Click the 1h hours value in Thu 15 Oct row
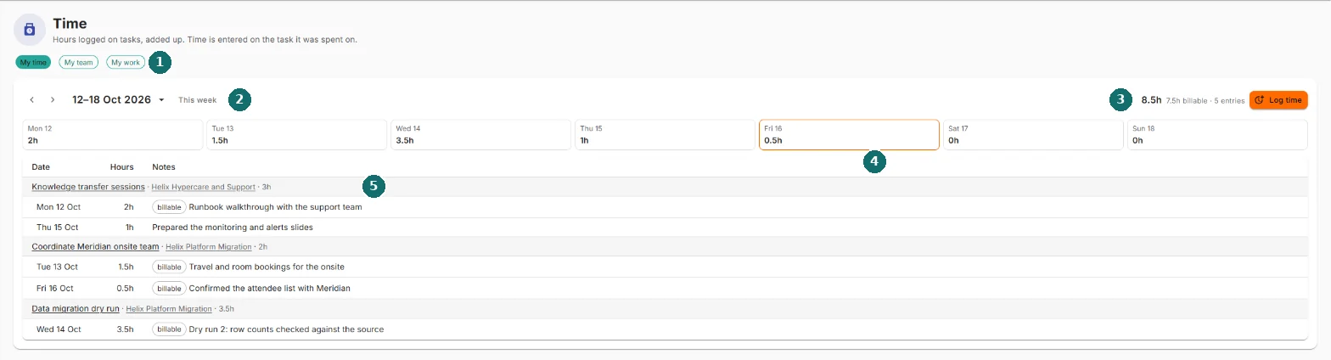This screenshot has height=360, width=1331. pyautogui.click(x=130, y=228)
